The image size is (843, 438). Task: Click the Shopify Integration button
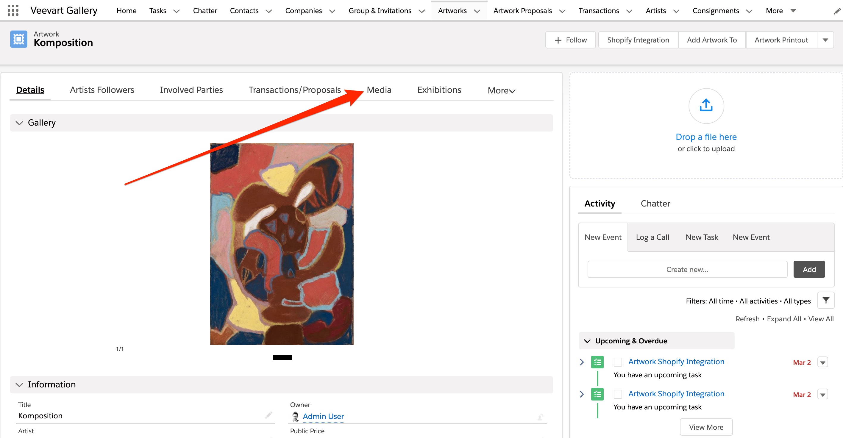pos(638,40)
